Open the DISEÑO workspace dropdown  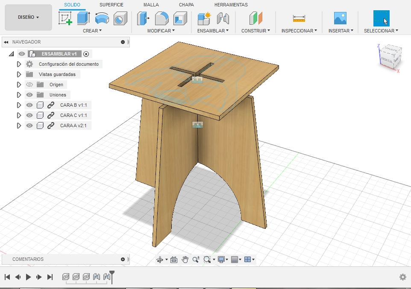28,18
